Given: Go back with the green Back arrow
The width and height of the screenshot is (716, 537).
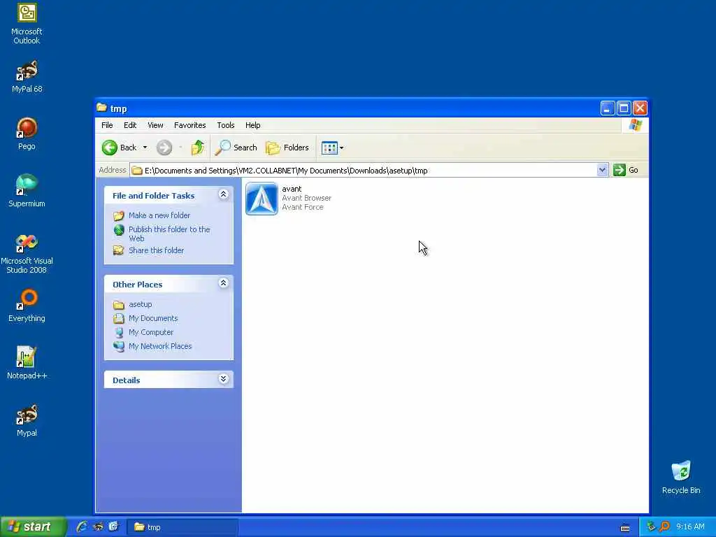Looking at the screenshot, I should [x=119, y=148].
